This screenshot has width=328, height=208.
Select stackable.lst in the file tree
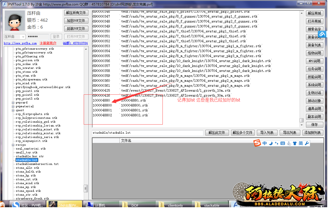(27, 160)
